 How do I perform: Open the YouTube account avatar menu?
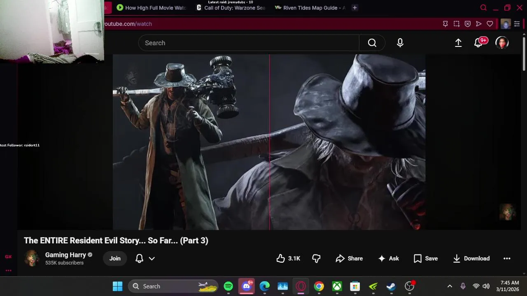pyautogui.click(x=502, y=43)
